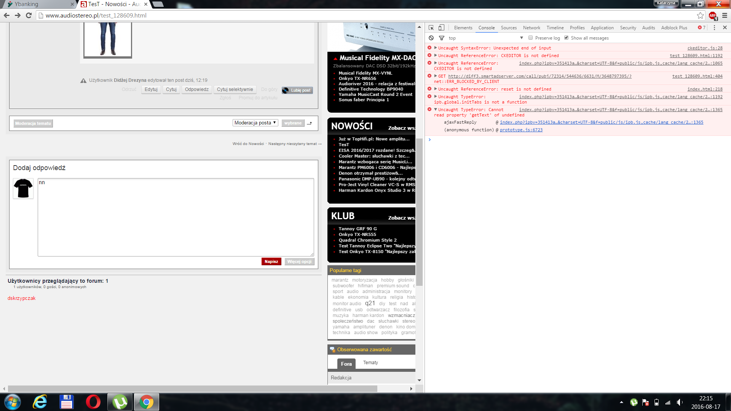Click the red Napisz button
The width and height of the screenshot is (731, 411).
coord(271,261)
